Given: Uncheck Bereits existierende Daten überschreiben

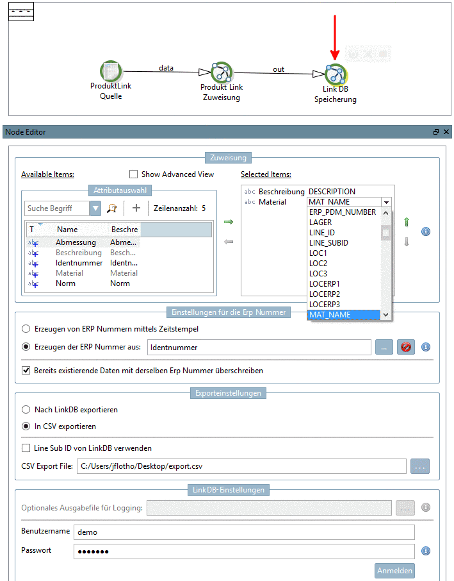Looking at the screenshot, I should point(26,371).
